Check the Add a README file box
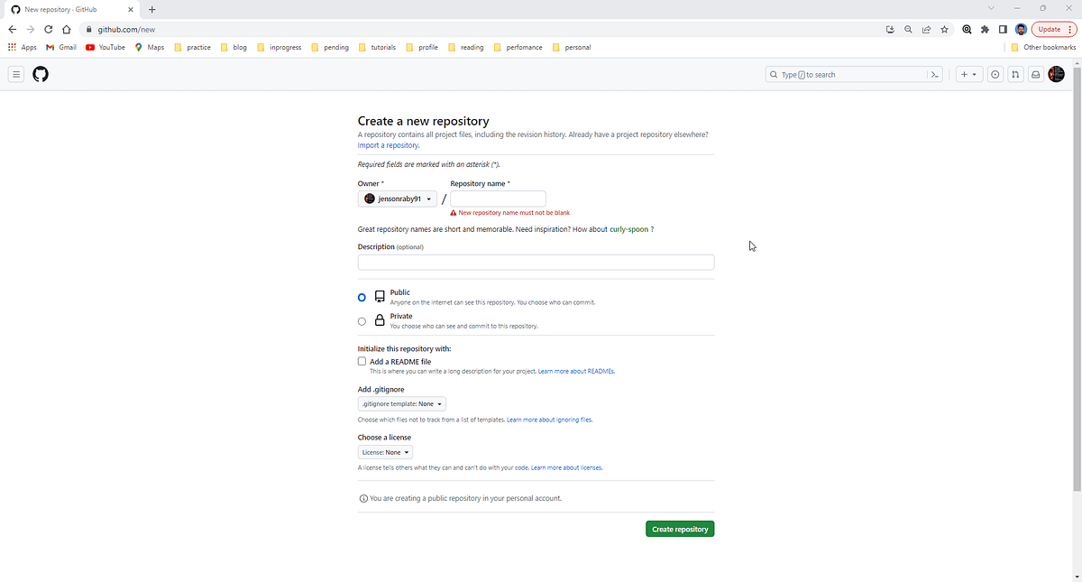This screenshot has height=582, width=1082. [x=362, y=361]
